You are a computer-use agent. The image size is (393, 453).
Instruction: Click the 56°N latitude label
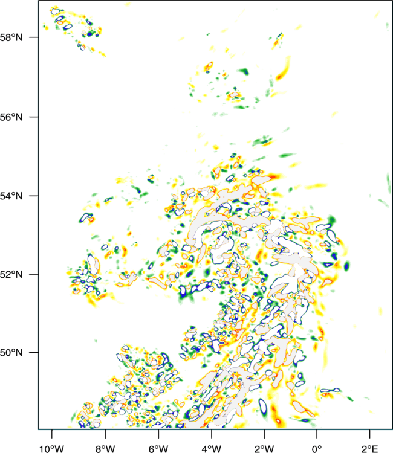click(11, 117)
